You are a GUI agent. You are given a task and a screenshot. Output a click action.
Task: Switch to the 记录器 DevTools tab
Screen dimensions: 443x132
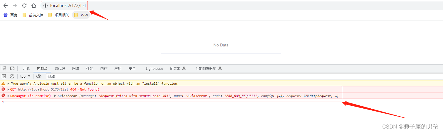point(178,69)
